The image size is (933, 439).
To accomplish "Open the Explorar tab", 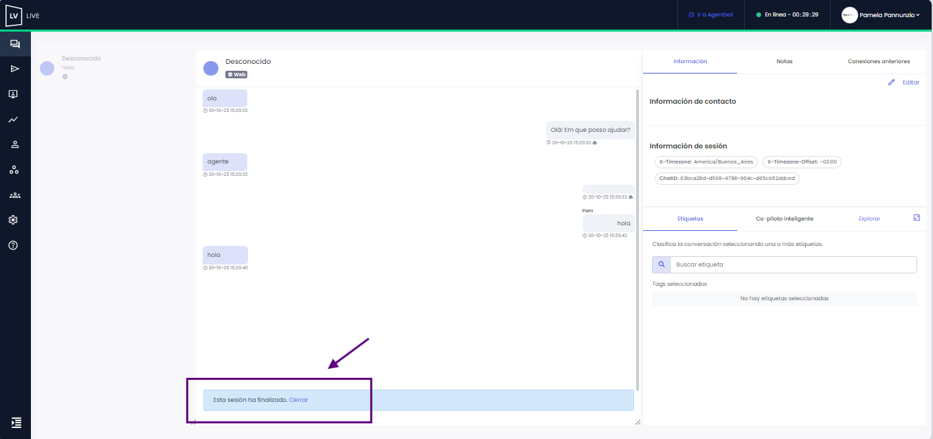I will (869, 218).
